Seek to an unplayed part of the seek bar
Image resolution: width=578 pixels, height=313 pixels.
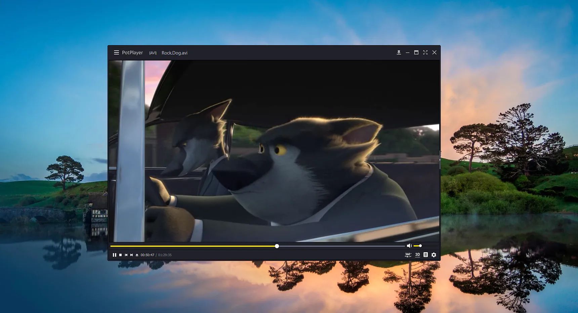[341, 246]
